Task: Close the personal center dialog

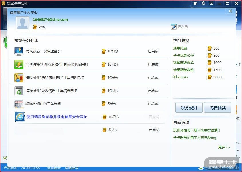Action: point(230,11)
